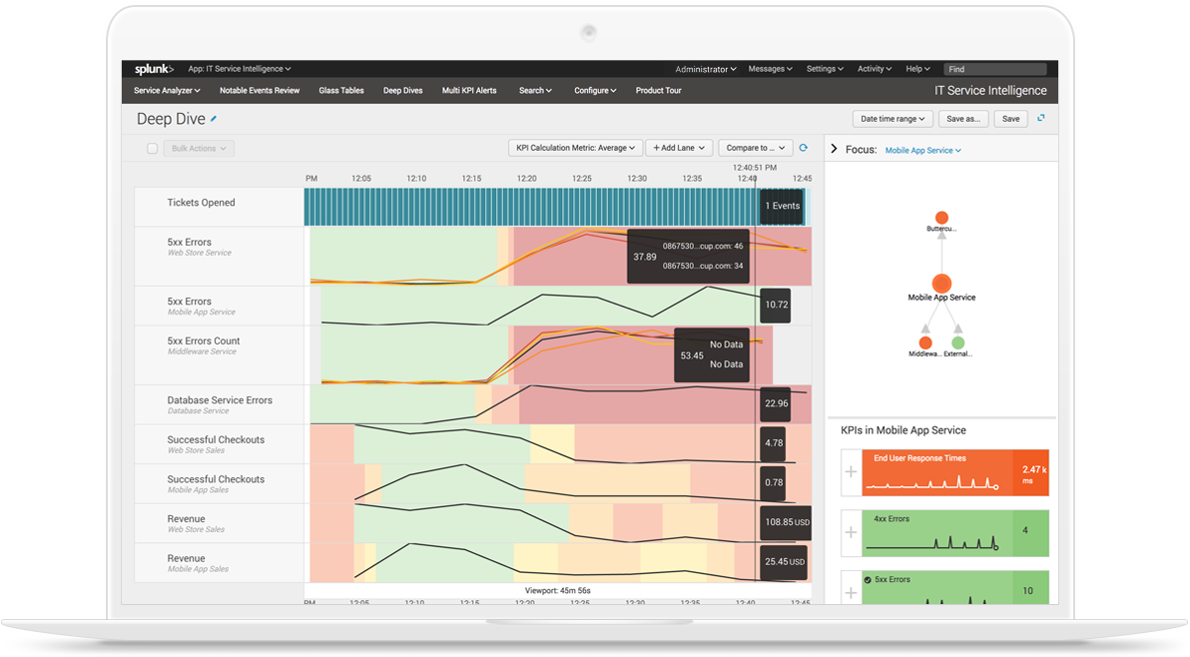Open the Mobile App Service focus link
This screenshot has height=657, width=1190.
[x=921, y=150]
